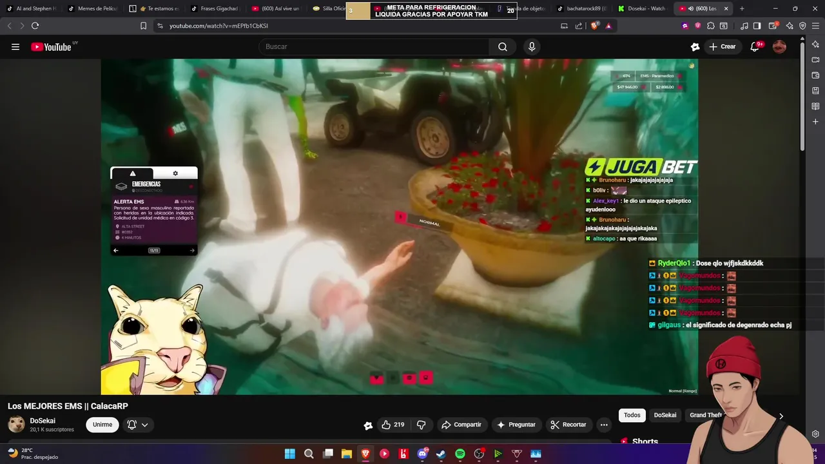This screenshot has width=825, height=464.
Task: Reload the page in browser
Action: [x=35, y=26]
